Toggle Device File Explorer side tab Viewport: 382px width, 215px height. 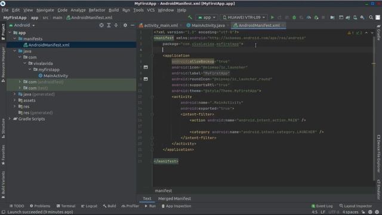tap(378, 153)
